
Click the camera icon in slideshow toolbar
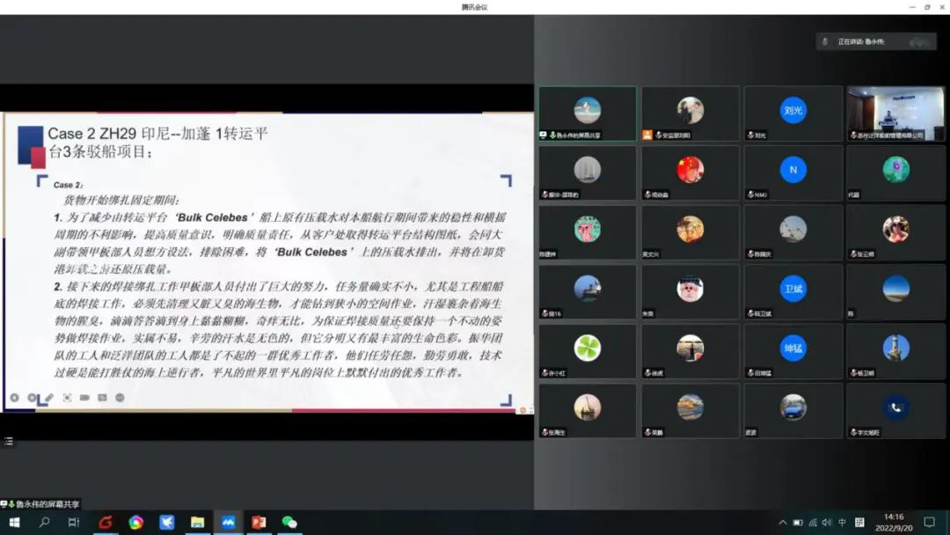(x=84, y=398)
